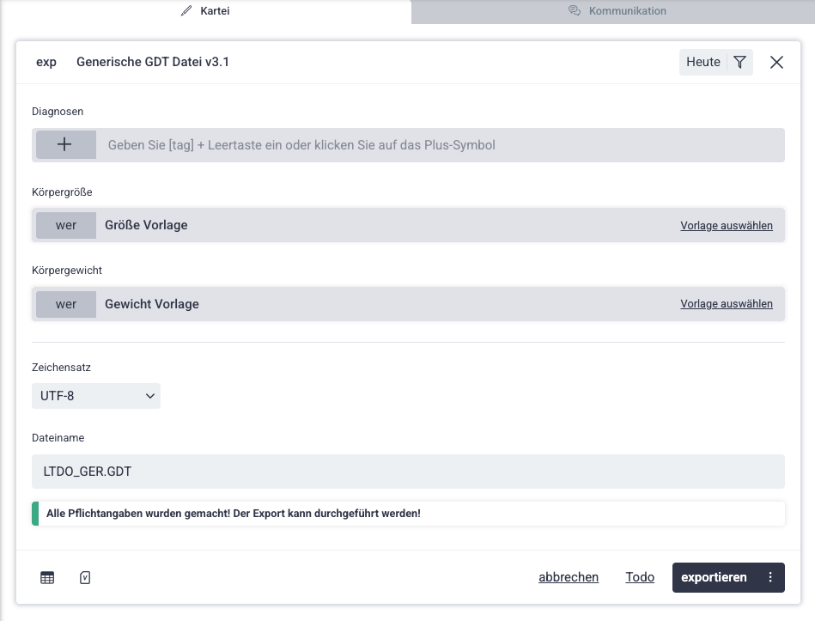
Task: Click the Dateiname input field
Action: coord(408,472)
